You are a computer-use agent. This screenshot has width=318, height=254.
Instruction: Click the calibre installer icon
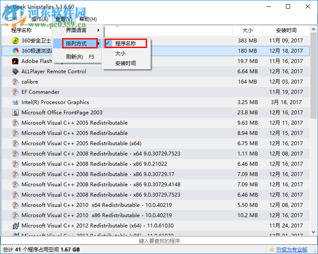[15, 82]
